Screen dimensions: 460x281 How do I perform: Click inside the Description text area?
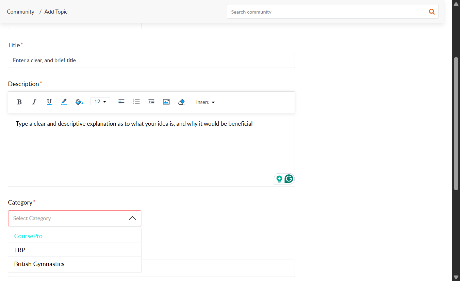[x=151, y=150]
